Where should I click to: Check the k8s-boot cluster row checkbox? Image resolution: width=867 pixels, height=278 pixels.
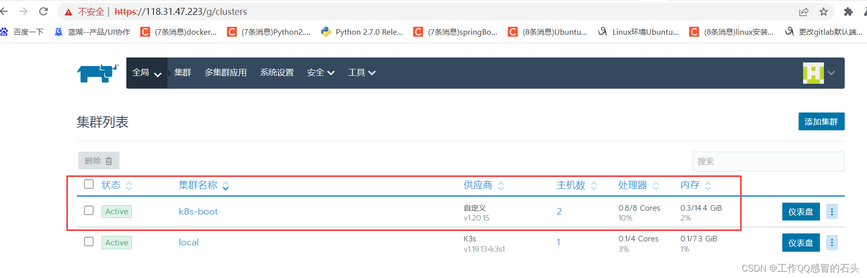pos(89,211)
